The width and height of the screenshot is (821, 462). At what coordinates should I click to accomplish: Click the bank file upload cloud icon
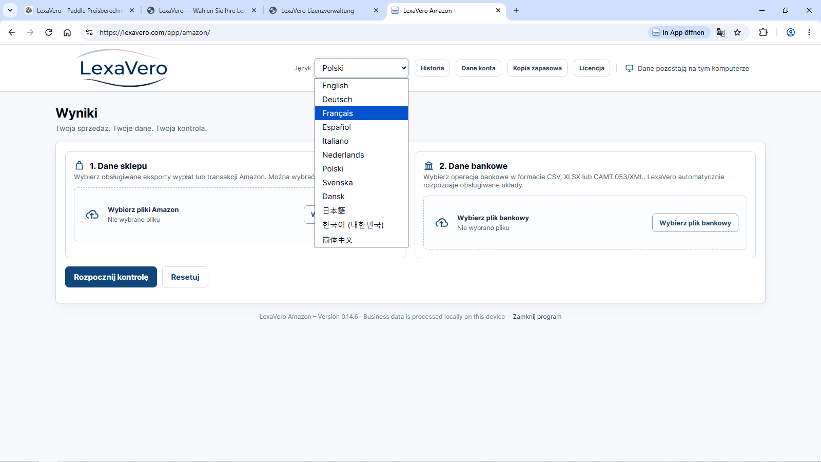[442, 223]
